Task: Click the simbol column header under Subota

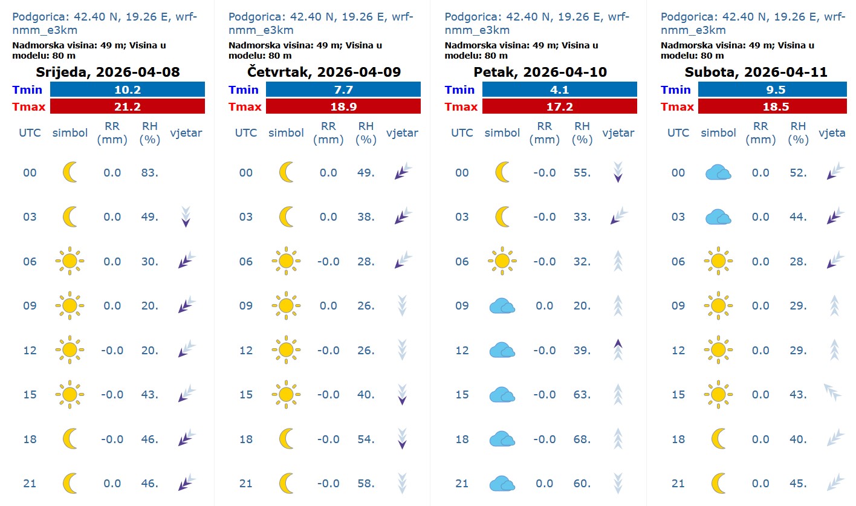Action: click(x=718, y=132)
